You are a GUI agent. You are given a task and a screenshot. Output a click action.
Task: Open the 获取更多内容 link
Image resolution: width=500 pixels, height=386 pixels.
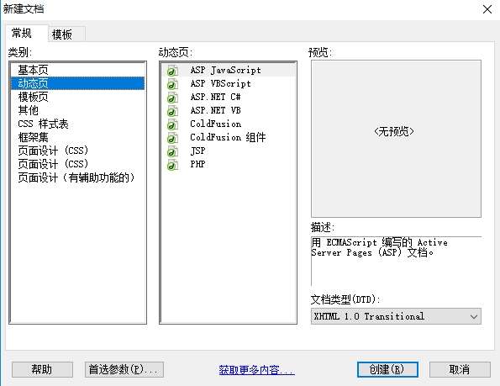tap(256, 370)
